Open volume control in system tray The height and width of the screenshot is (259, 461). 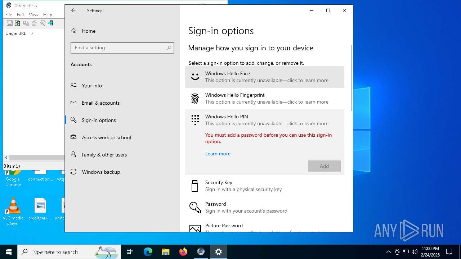[414, 252]
